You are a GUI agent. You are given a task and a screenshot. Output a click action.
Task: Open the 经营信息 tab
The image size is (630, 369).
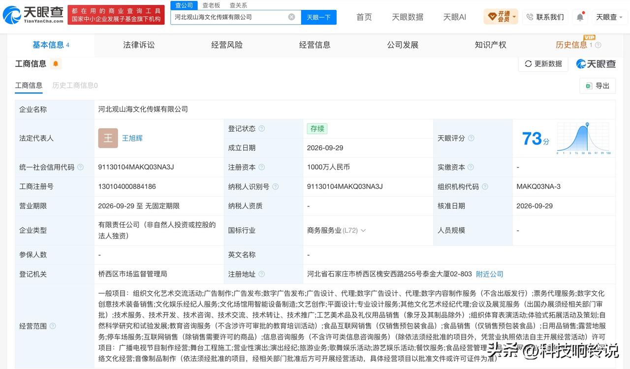pyautogui.click(x=315, y=45)
